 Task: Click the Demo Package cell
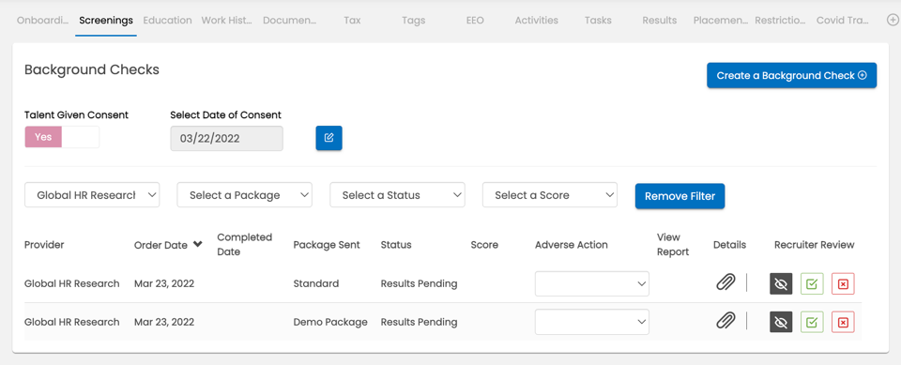coord(330,322)
